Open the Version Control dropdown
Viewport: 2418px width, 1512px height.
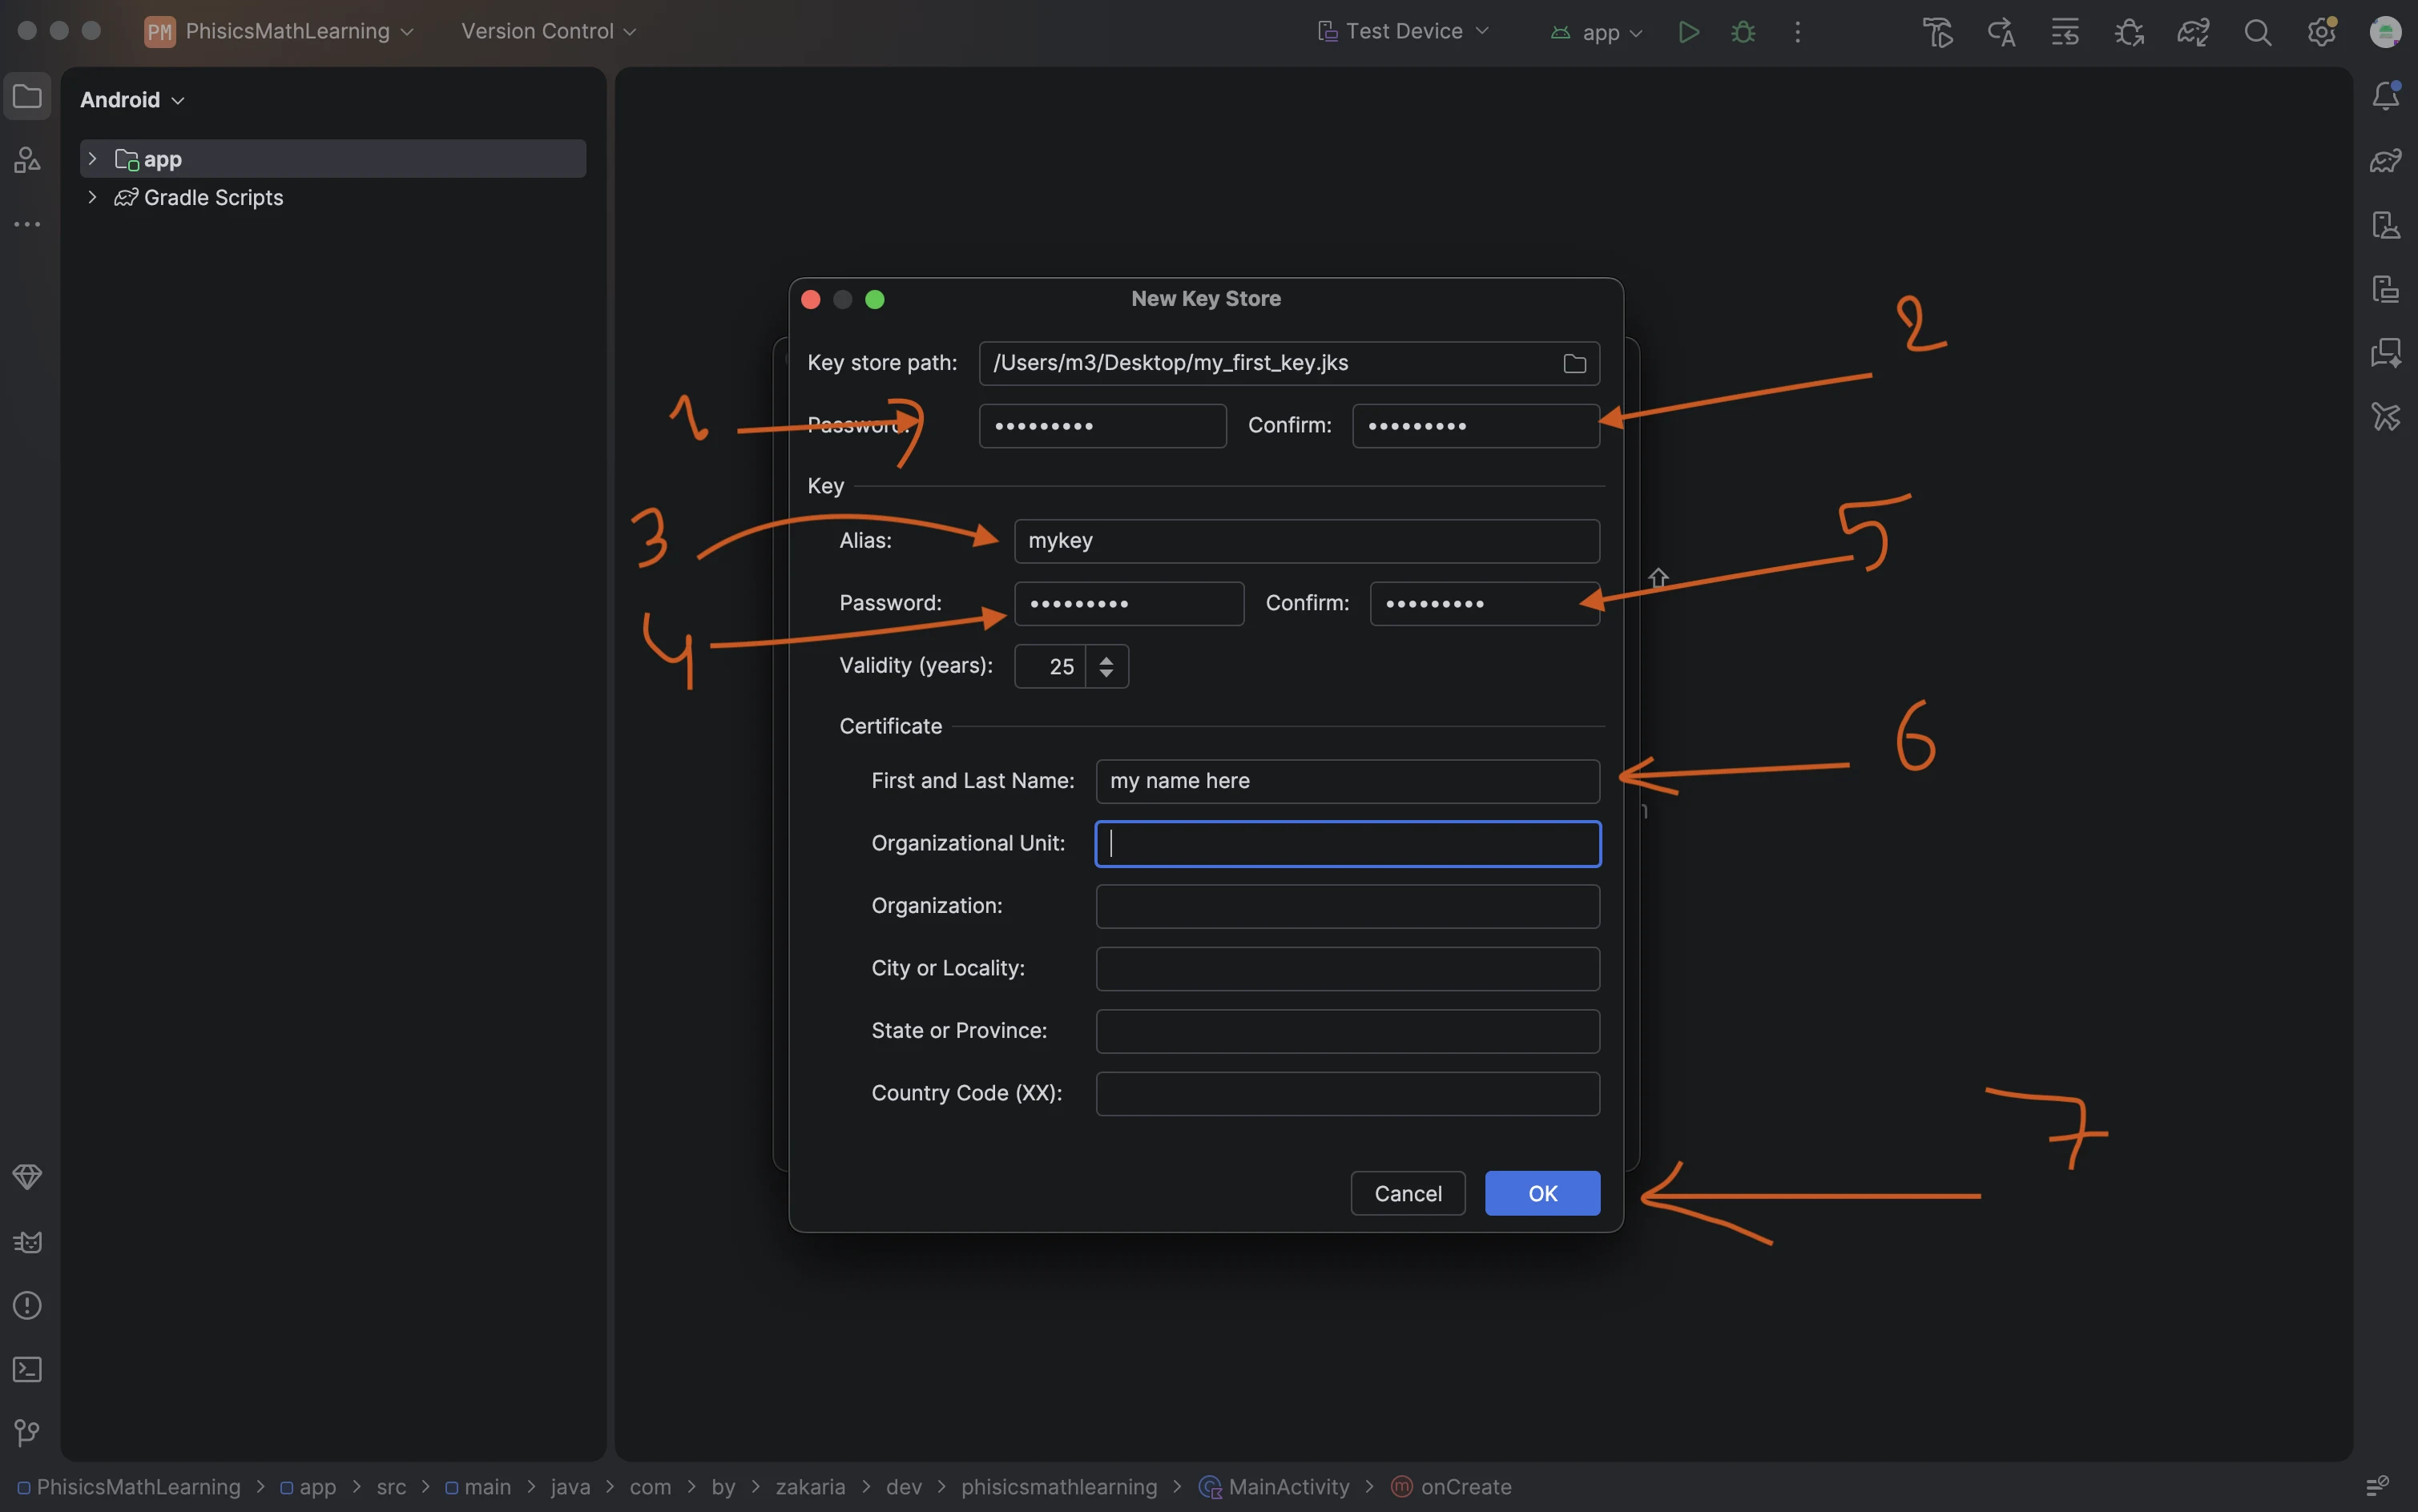click(548, 32)
